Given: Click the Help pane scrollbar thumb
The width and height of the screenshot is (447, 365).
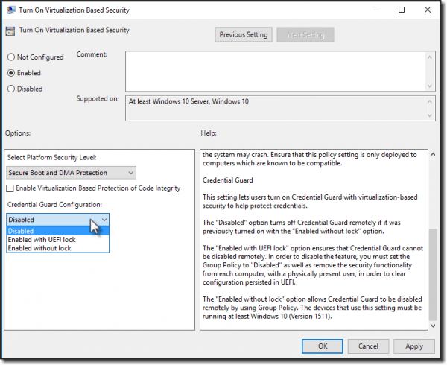Looking at the screenshot, I should [x=434, y=275].
